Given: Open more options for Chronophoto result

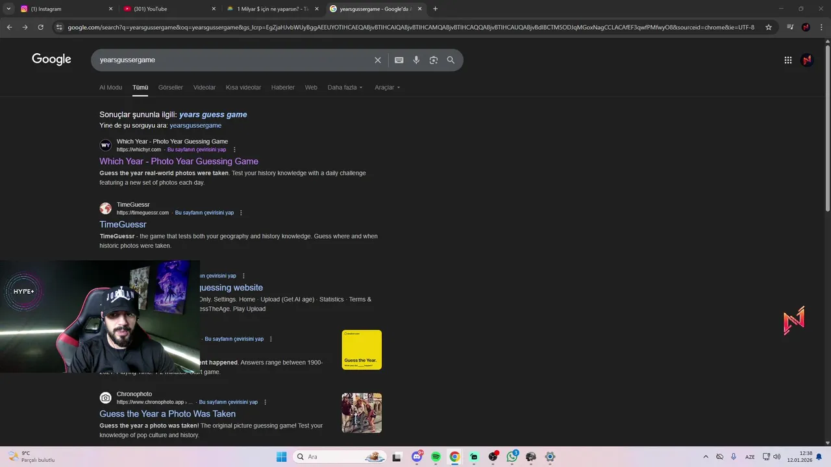Looking at the screenshot, I should [265, 402].
